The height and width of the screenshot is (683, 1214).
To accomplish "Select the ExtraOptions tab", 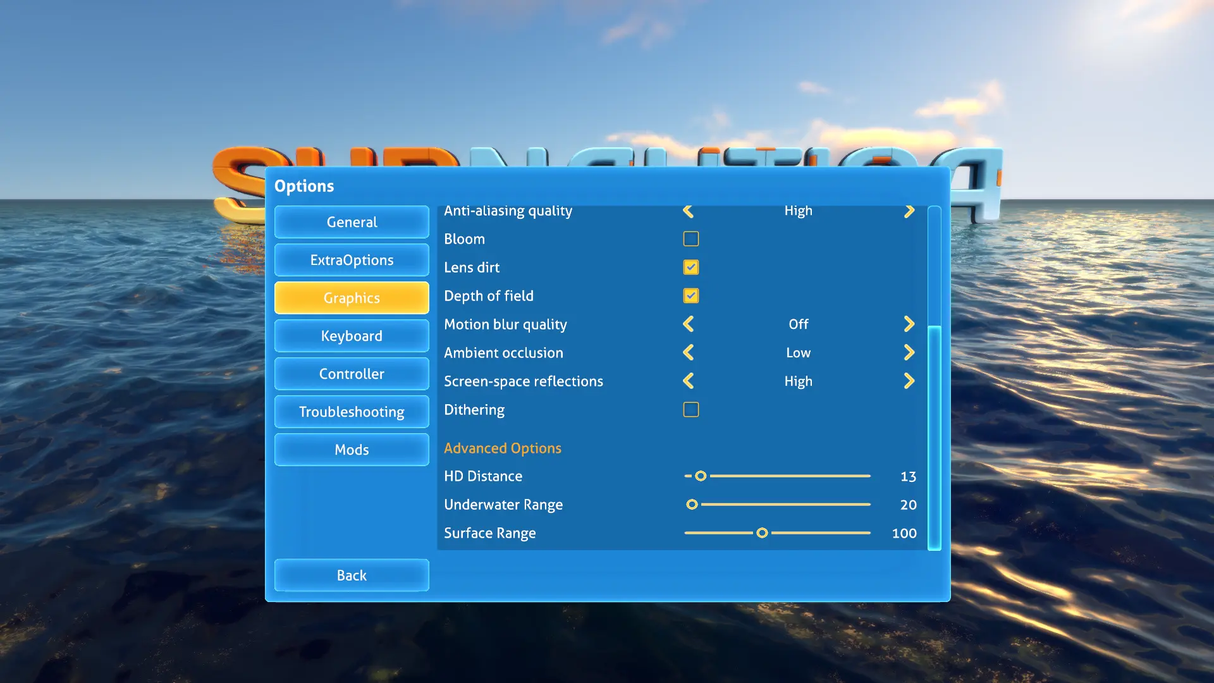I will tap(351, 259).
